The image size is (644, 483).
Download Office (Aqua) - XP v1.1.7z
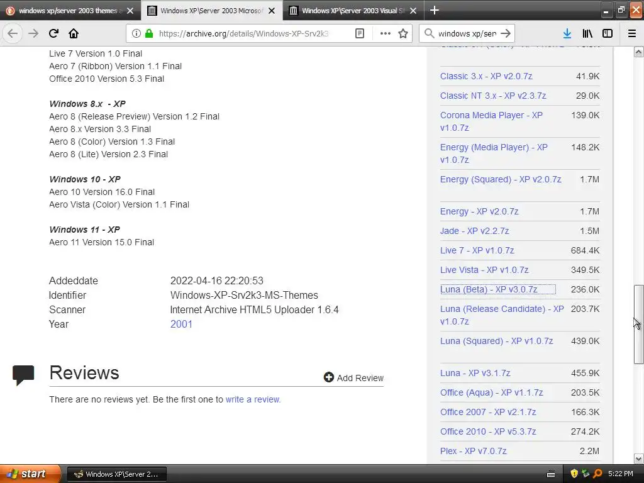pyautogui.click(x=492, y=392)
